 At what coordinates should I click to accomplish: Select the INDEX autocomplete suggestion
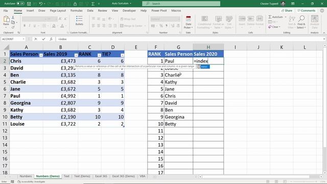203,66
